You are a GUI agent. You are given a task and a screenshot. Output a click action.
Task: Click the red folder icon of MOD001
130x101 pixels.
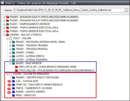8,35
